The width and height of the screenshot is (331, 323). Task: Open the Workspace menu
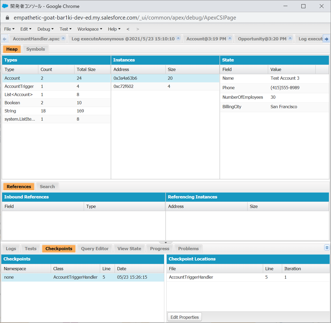pos(90,29)
